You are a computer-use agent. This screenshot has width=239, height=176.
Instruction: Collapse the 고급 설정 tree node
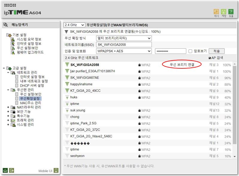[4, 68]
